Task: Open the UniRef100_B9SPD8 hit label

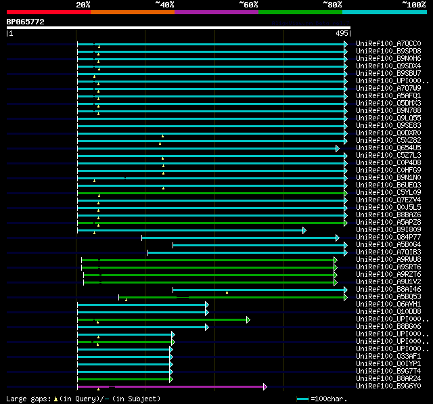Action: click(388, 51)
